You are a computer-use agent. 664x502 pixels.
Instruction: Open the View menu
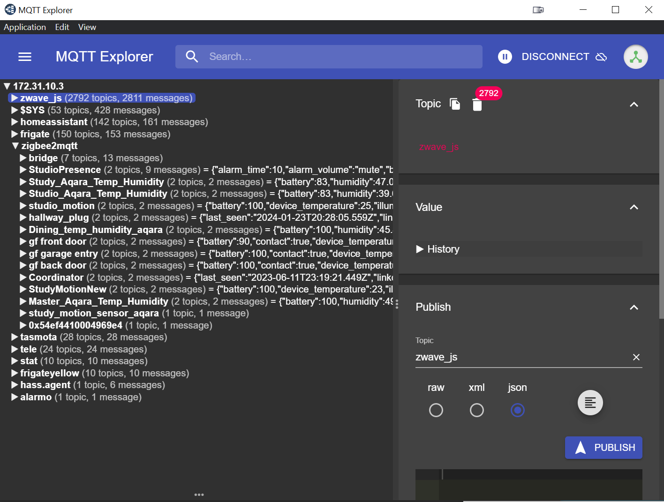click(x=87, y=27)
